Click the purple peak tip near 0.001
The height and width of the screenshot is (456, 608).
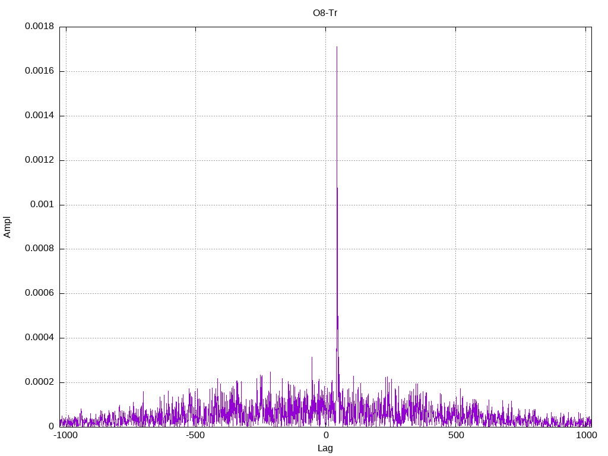click(337, 188)
